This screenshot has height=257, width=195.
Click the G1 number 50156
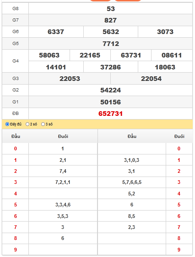[x=110, y=102]
